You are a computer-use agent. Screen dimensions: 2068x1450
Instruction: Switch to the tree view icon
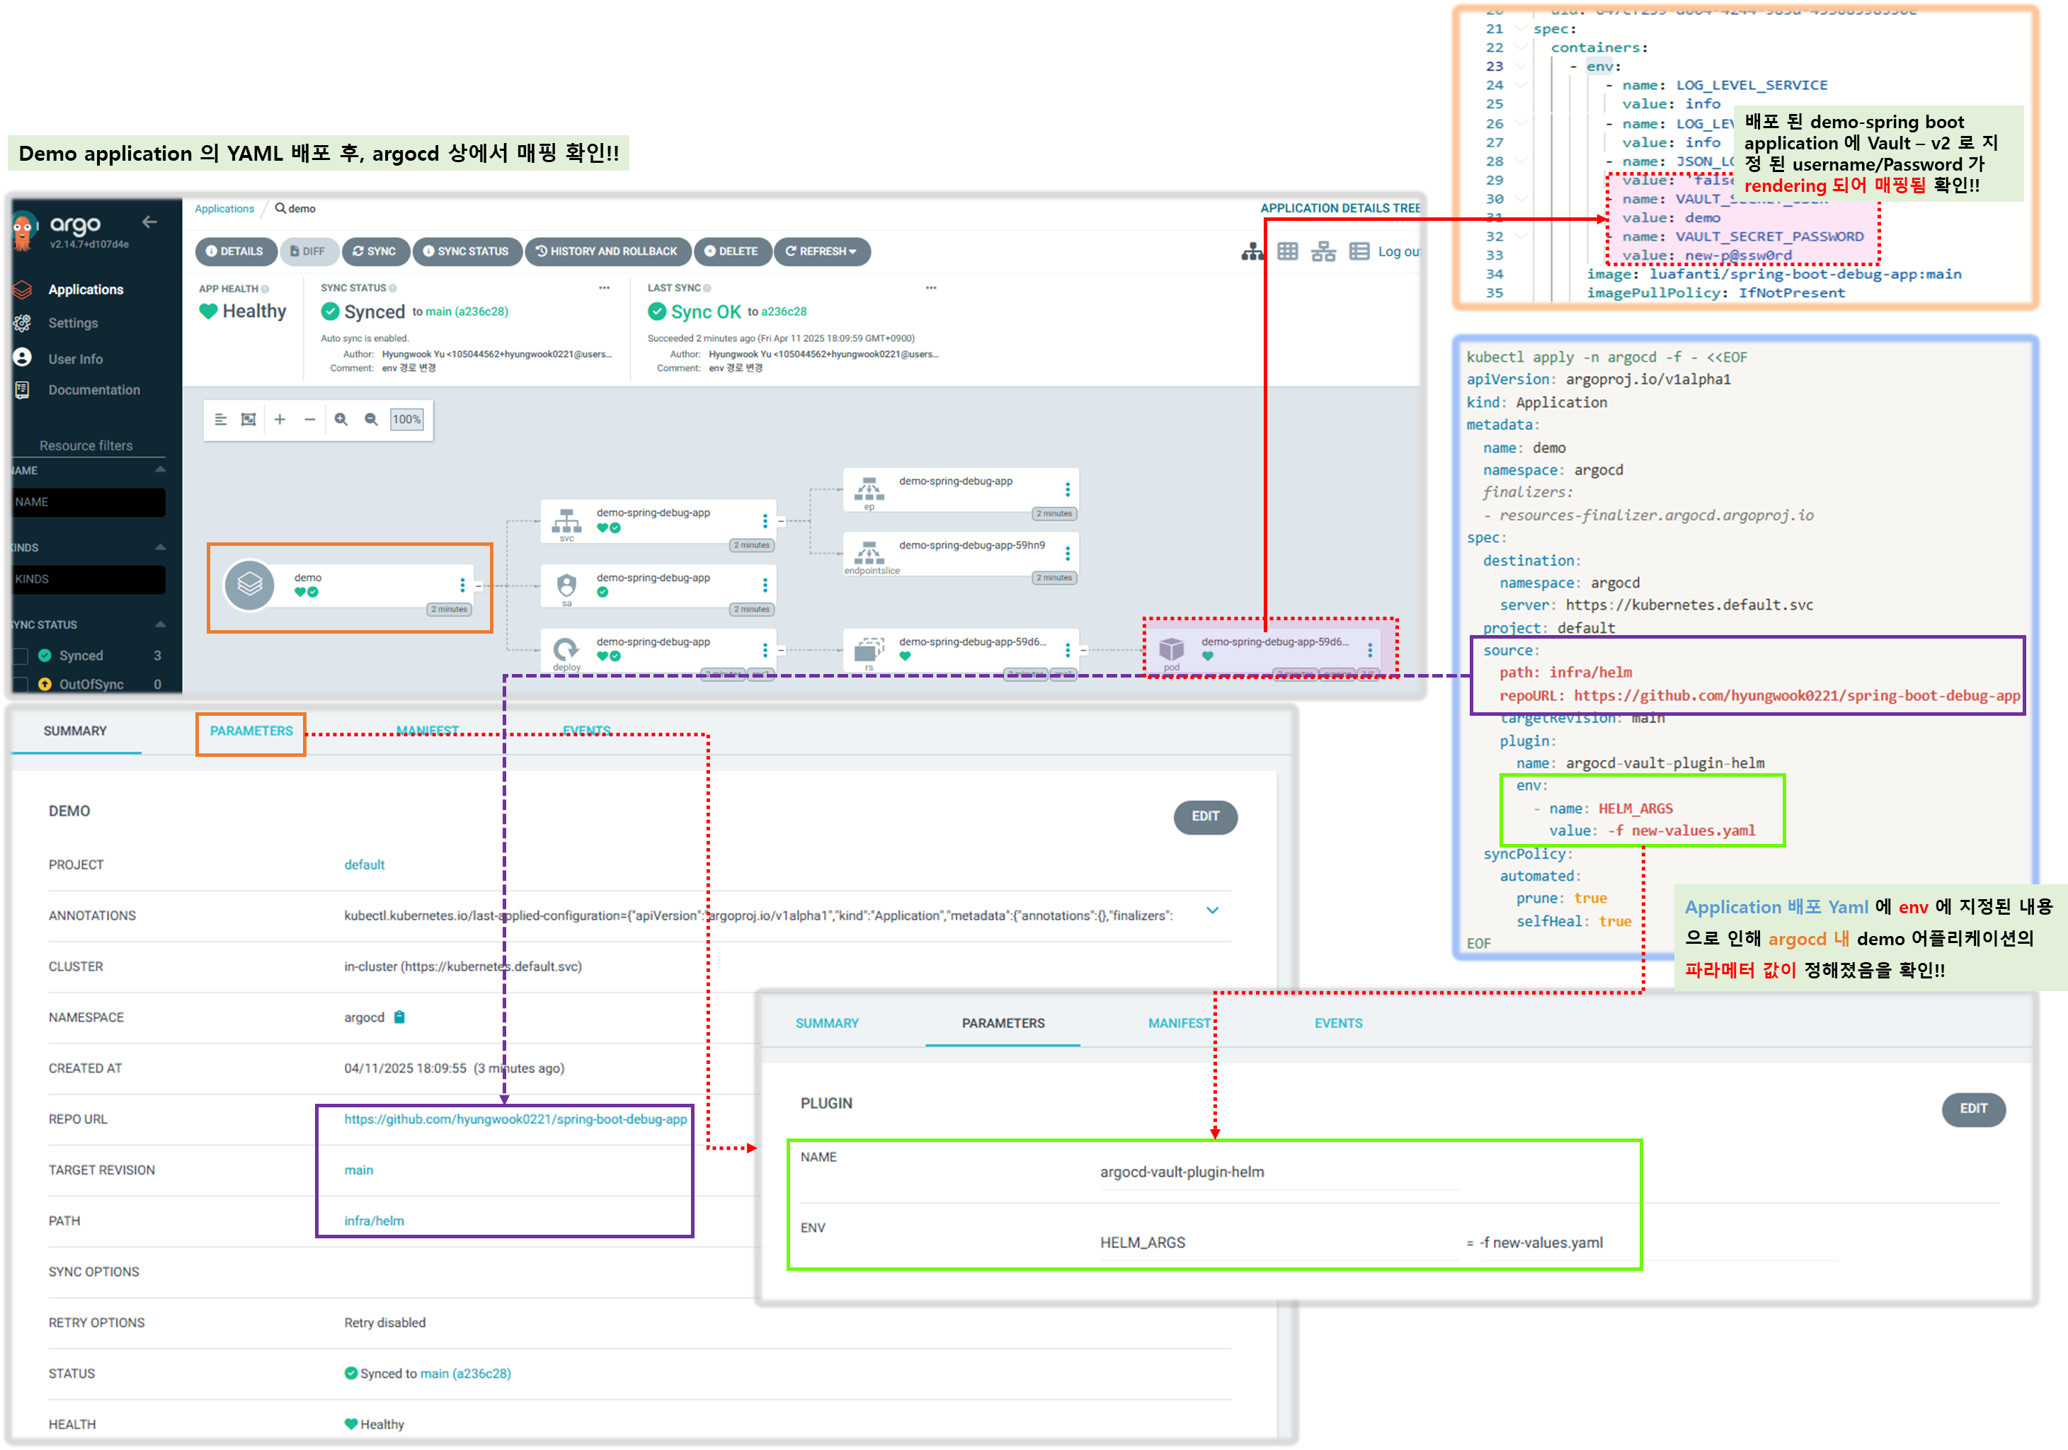(x=1252, y=252)
